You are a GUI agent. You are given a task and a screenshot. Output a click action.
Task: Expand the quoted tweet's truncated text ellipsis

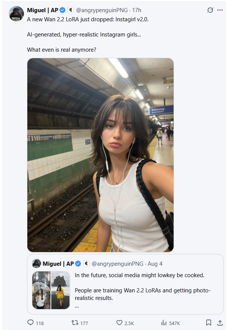[x=77, y=306]
